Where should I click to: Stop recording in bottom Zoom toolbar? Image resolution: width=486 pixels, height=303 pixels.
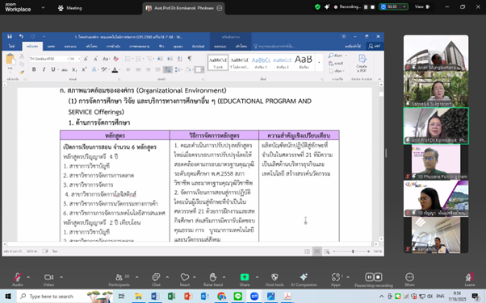tap(378, 276)
